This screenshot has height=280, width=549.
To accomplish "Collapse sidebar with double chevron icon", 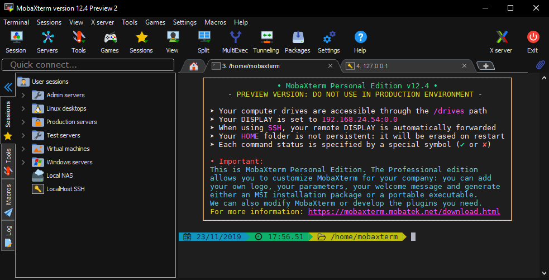I will (8, 87).
